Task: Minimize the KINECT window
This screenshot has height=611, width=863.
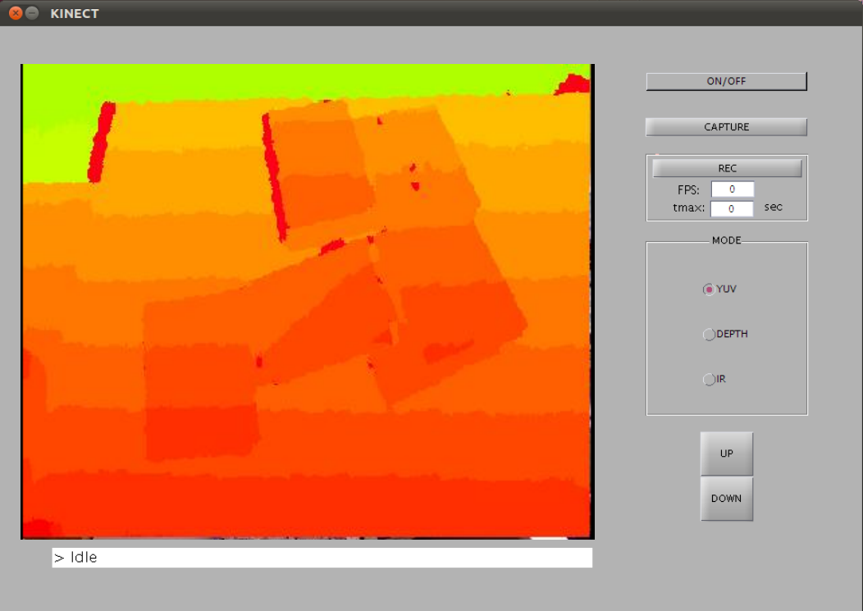Action: [32, 13]
